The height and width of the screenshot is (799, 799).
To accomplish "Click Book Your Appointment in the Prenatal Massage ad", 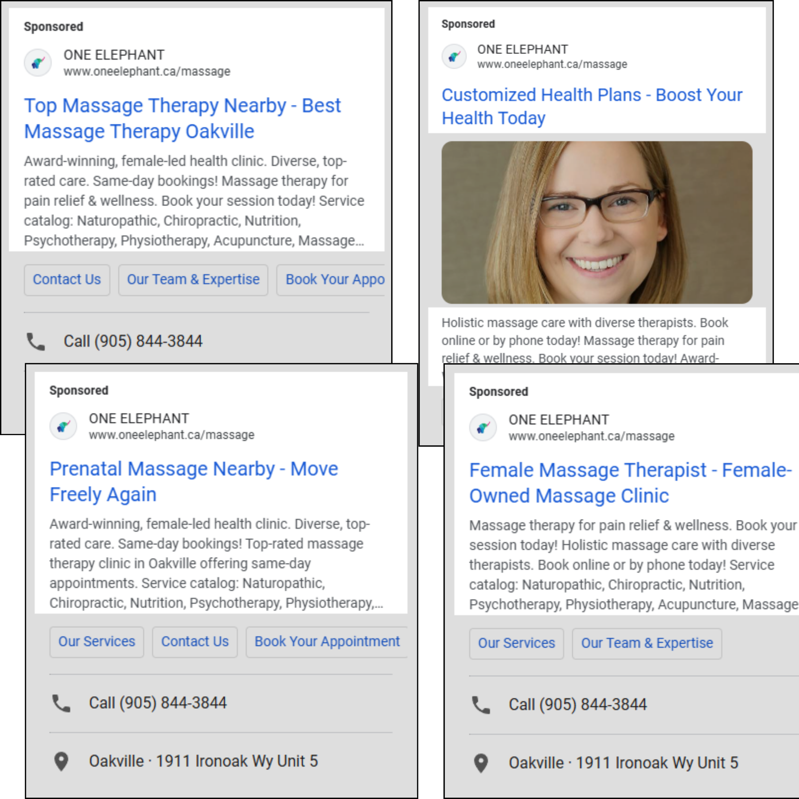I will pos(327,642).
